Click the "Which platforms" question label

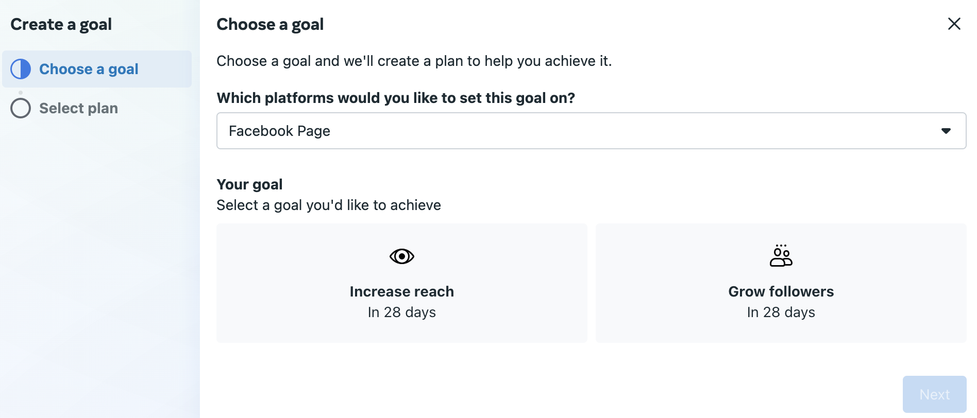point(395,98)
